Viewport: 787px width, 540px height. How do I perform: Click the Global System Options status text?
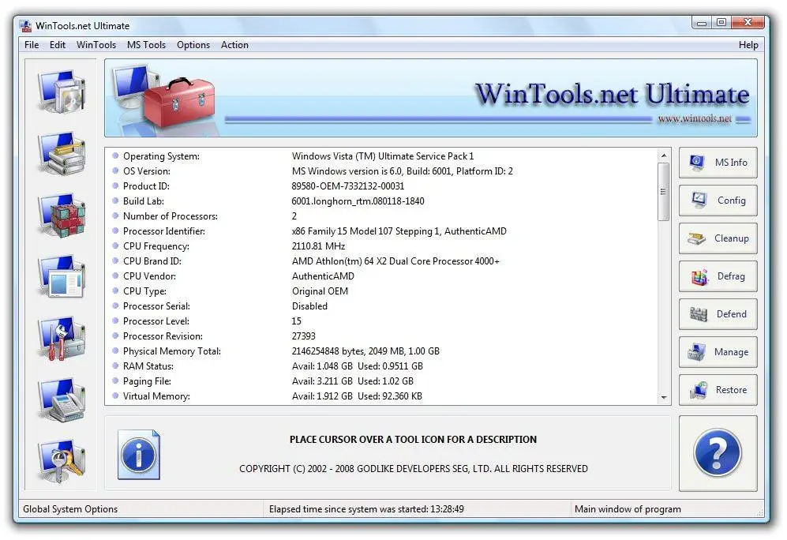[x=70, y=509]
